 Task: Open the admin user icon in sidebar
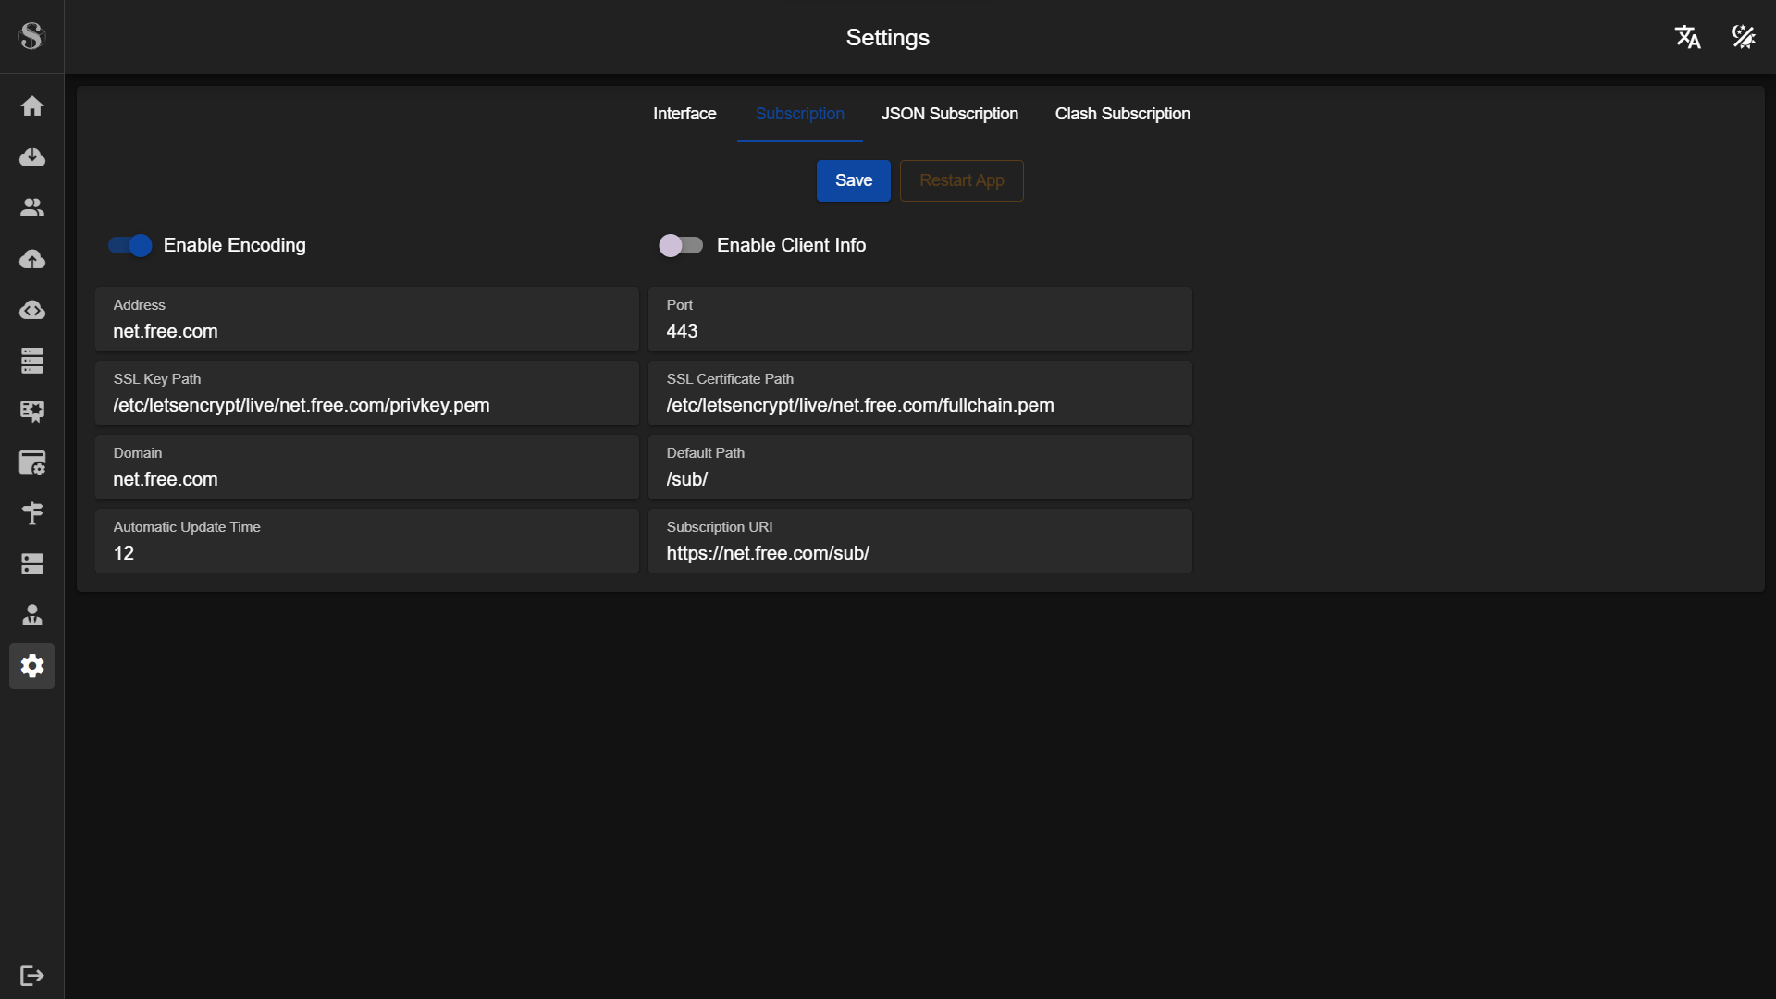[32, 615]
